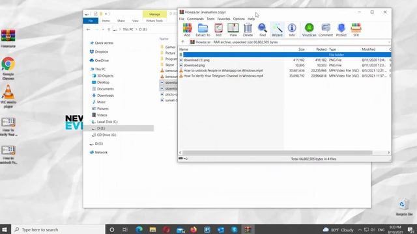Click the Info icon in WinRAR toolbar

(x=292, y=30)
